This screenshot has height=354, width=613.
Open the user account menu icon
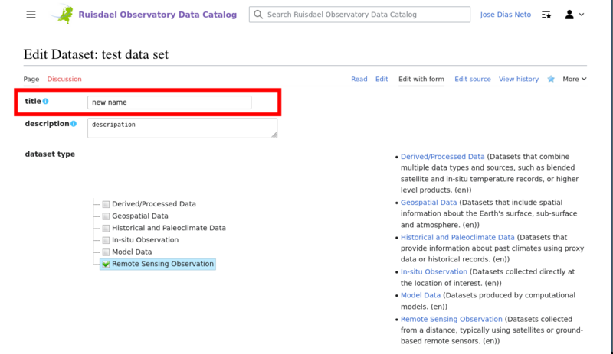569,15
